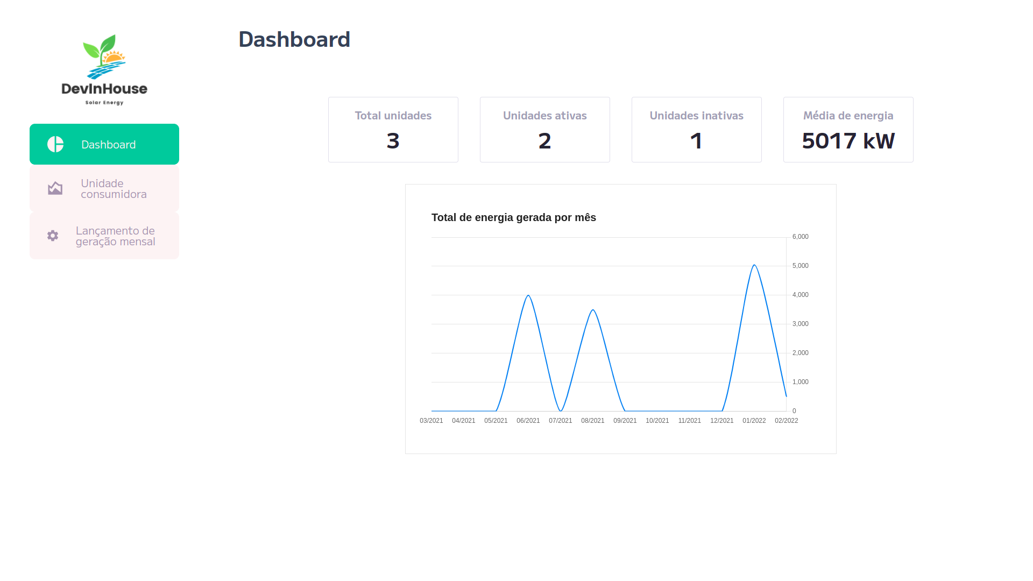Click the 5017 kW value
This screenshot has height=581, width=1033.
(848, 141)
